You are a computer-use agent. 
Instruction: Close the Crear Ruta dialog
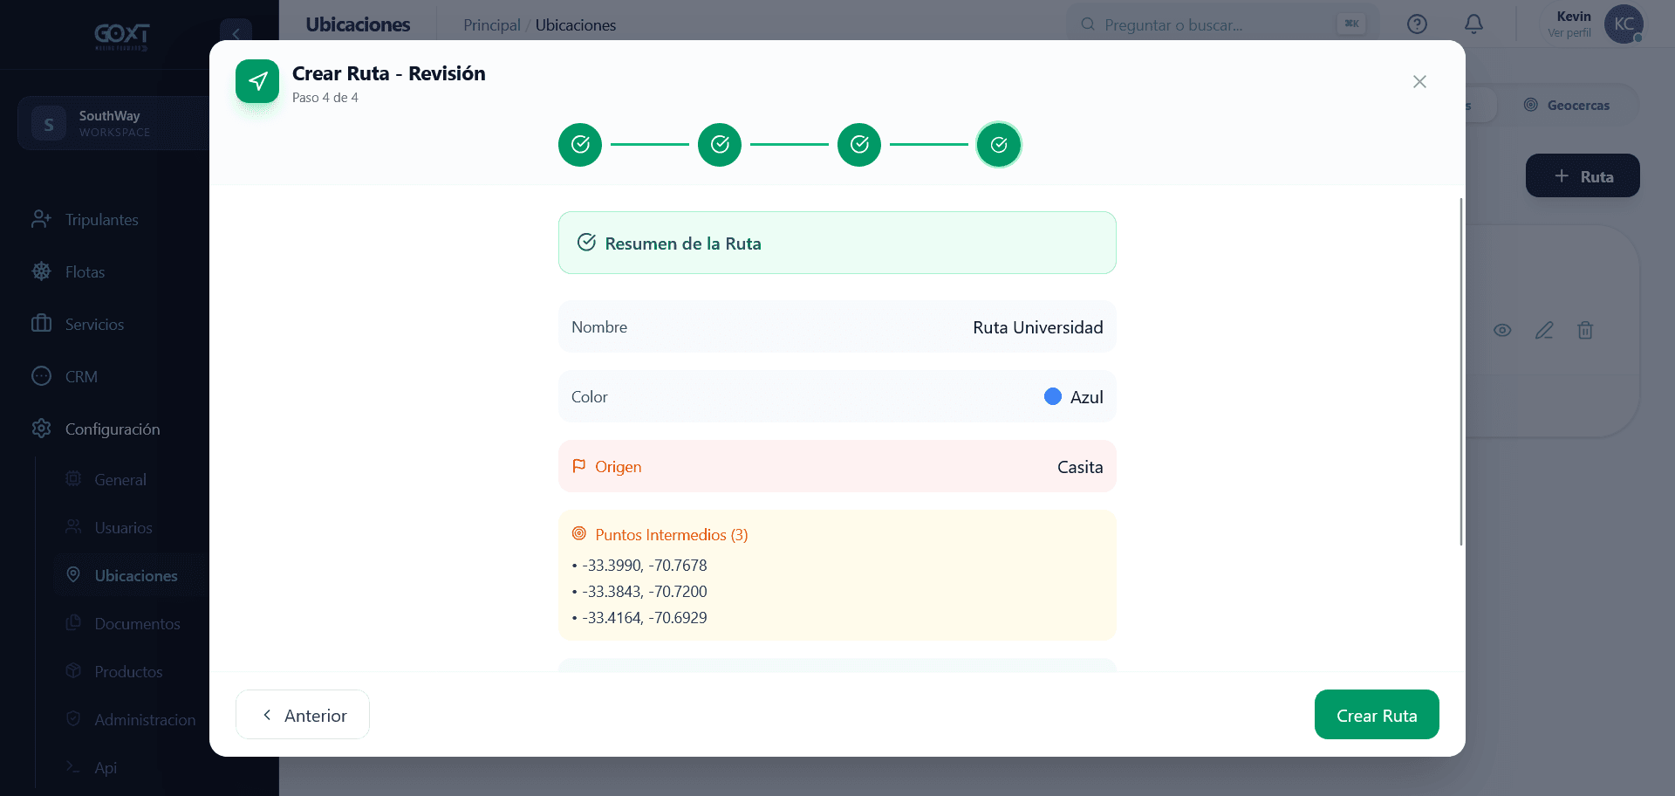pos(1419,81)
